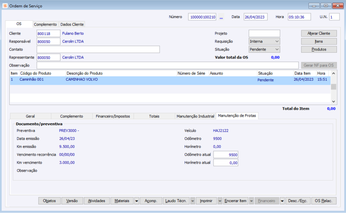Viewport: 346px width, 213px height.
Task: Open the arrow menu beside Materiais
Action: [x=136, y=201]
